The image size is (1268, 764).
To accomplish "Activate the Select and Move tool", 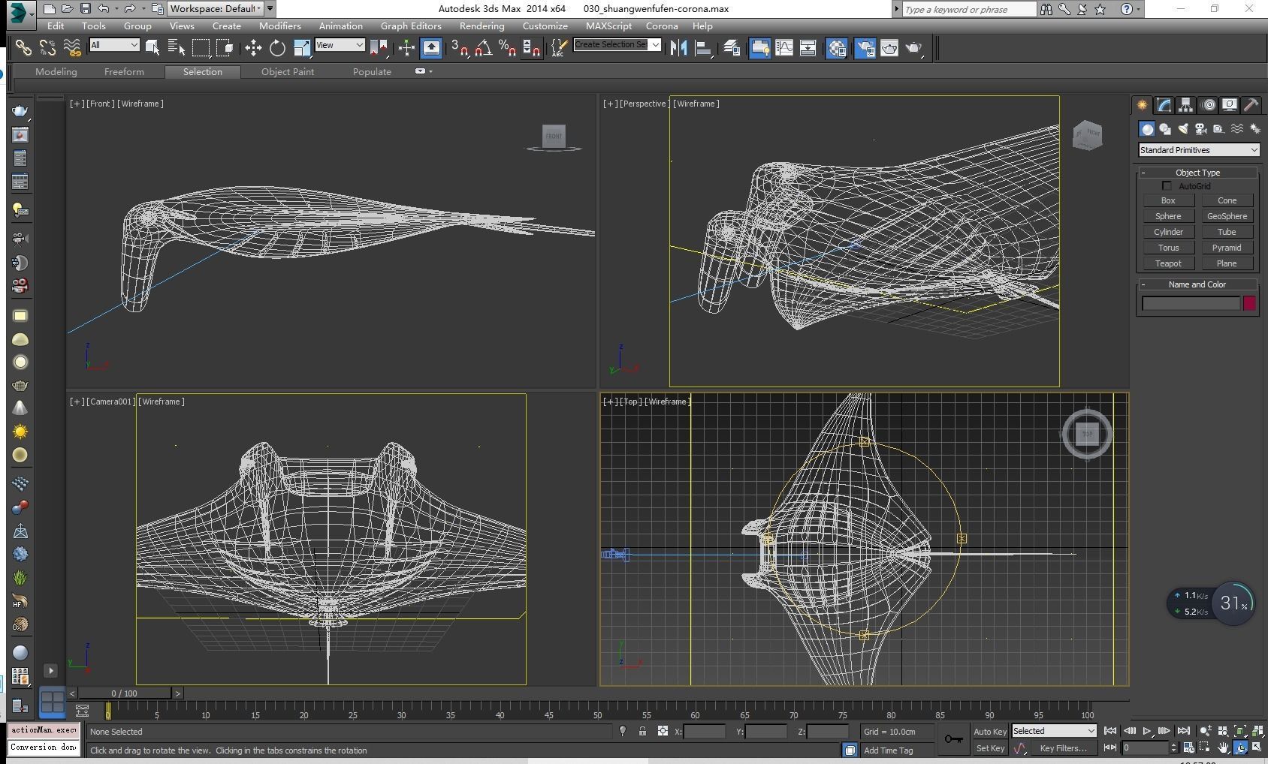I will (253, 48).
